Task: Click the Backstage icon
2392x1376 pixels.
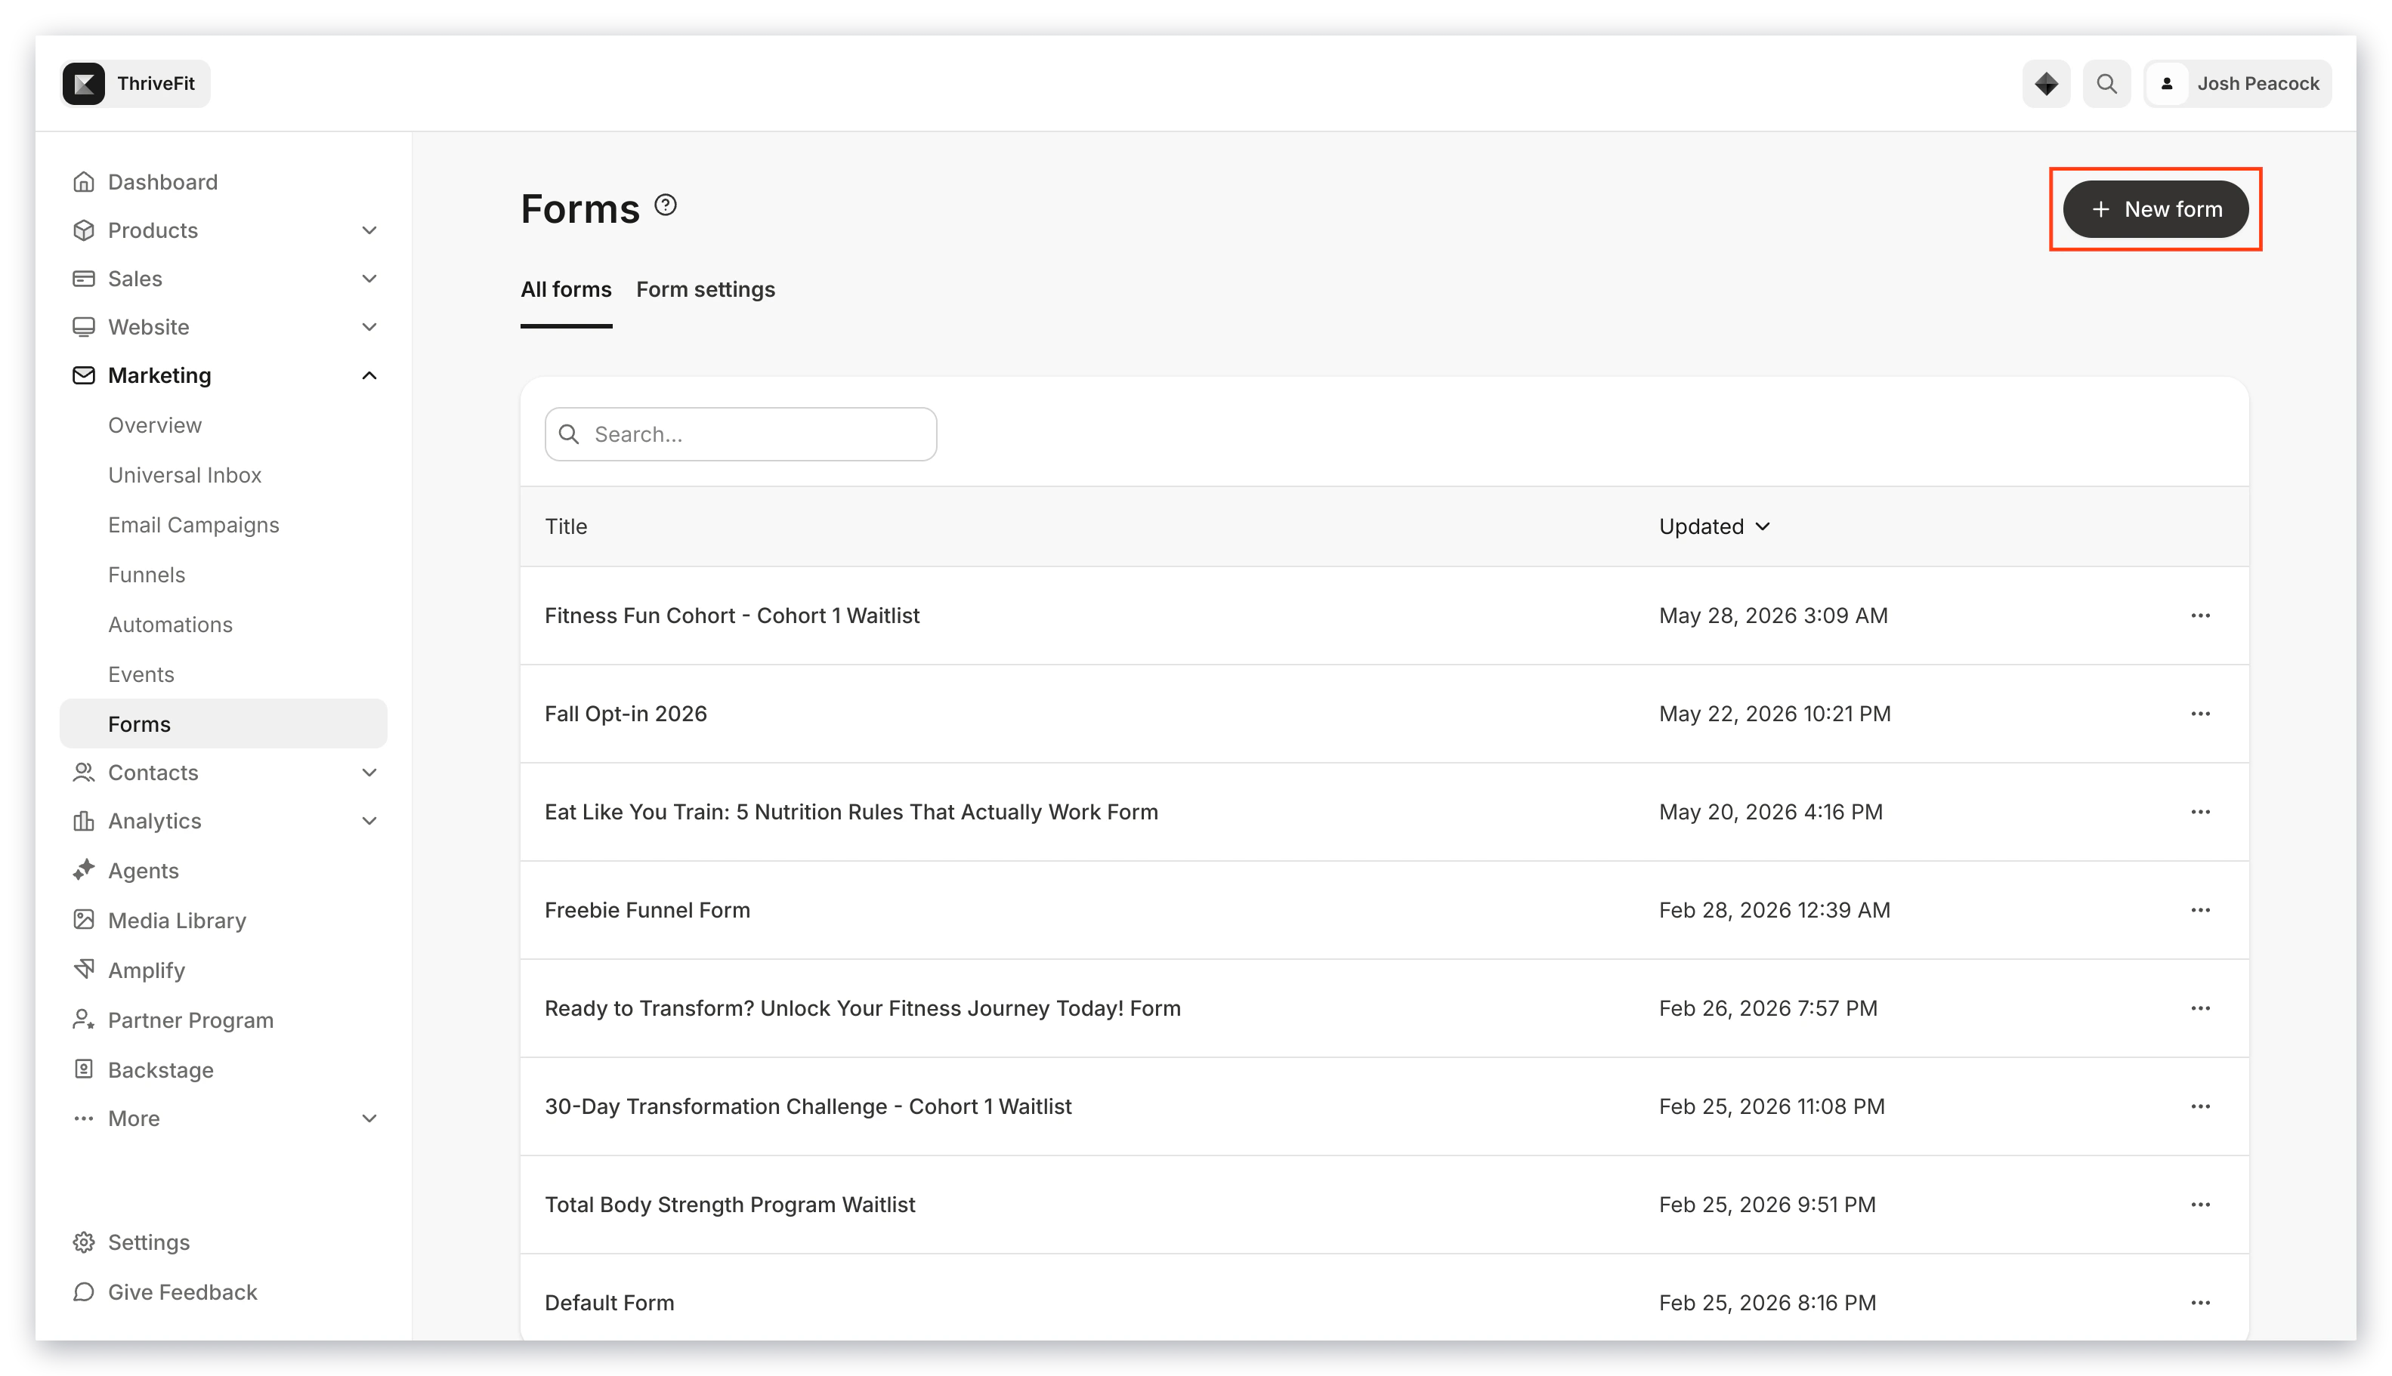Action: coord(83,1069)
